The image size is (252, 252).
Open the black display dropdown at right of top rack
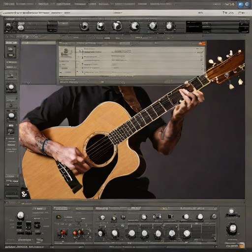[194, 27]
